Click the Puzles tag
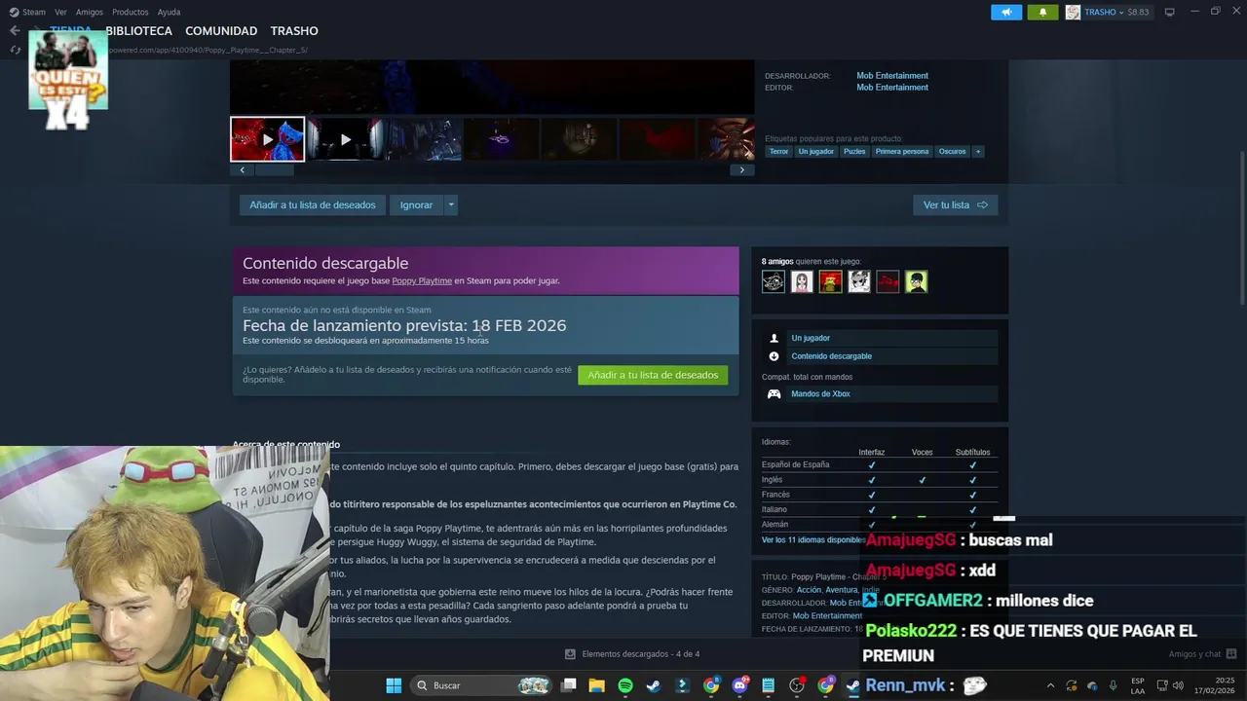The width and height of the screenshot is (1247, 701). (x=854, y=151)
